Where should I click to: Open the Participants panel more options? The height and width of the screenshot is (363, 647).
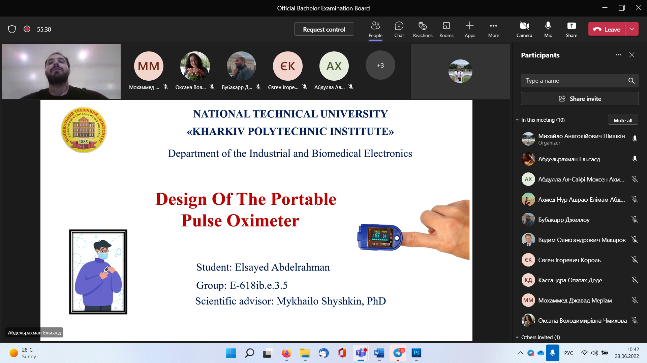pos(618,55)
